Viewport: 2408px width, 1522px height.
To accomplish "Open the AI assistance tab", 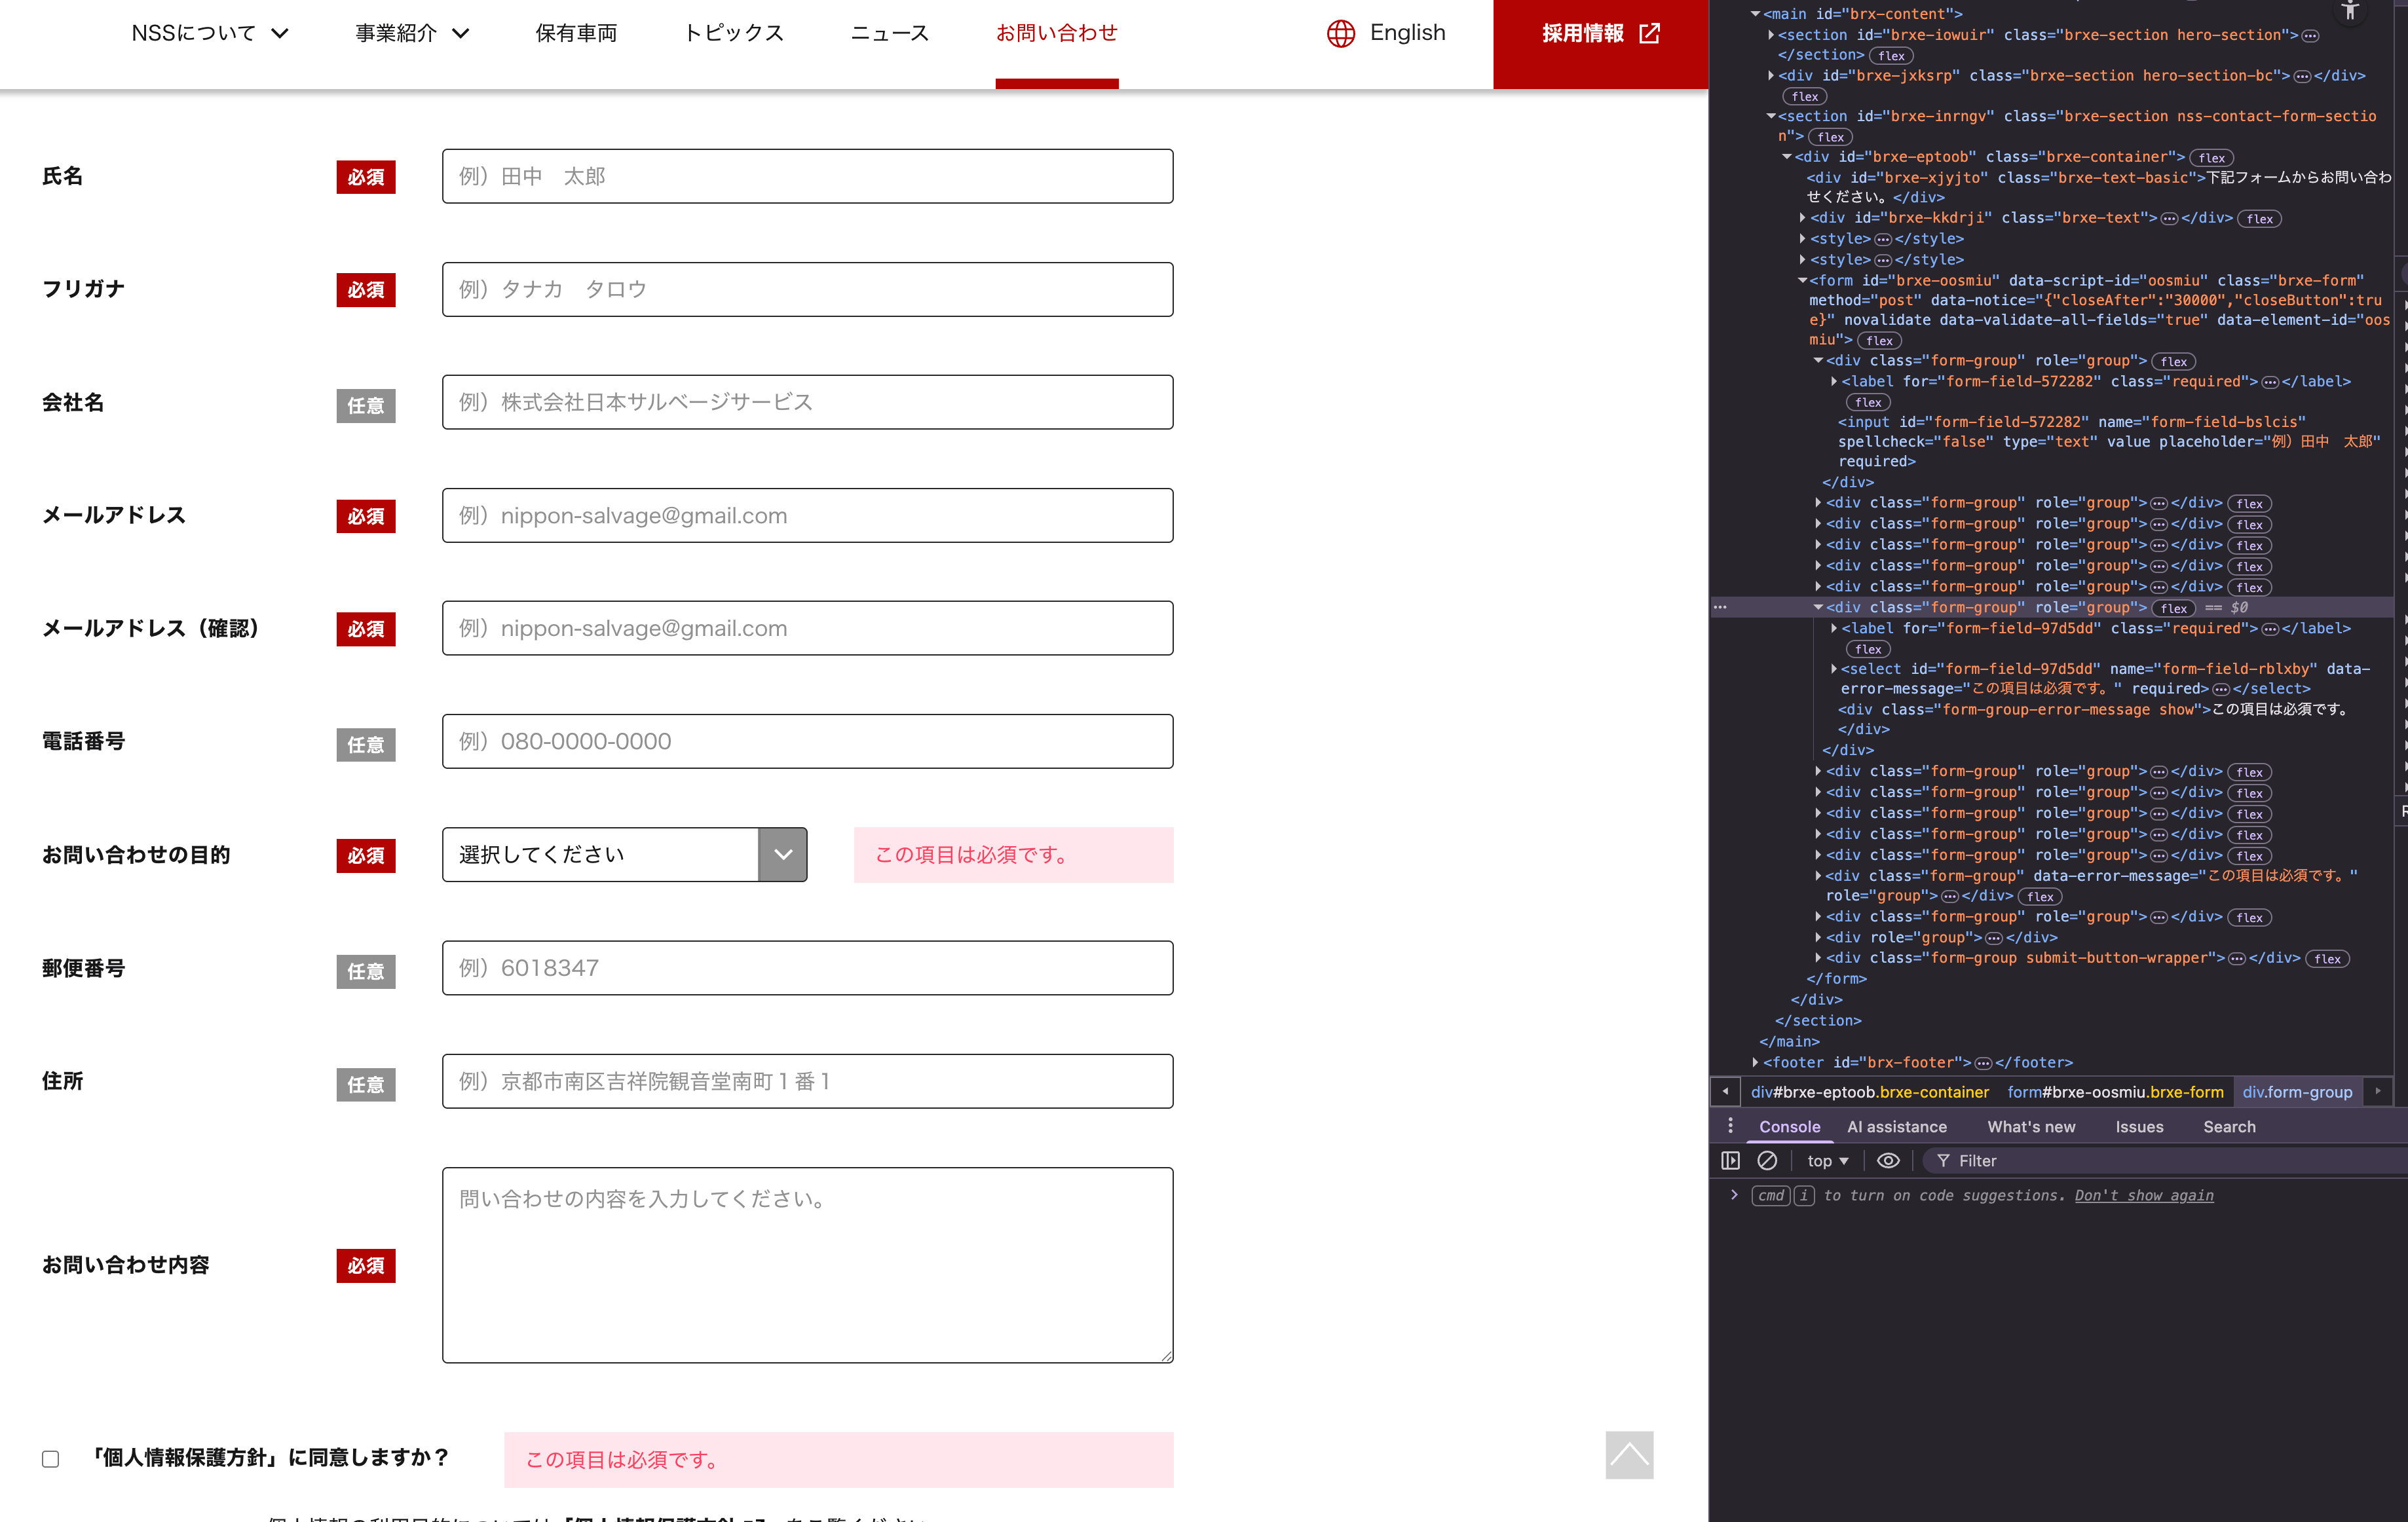I will tap(1896, 1126).
